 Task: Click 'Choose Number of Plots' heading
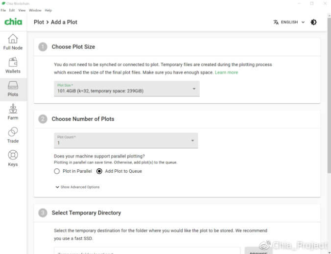click(83, 119)
